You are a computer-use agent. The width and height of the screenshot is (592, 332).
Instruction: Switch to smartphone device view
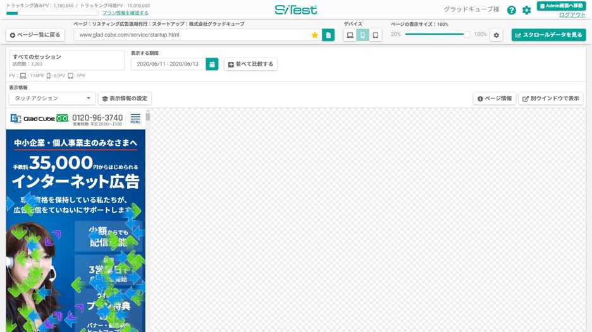(x=362, y=35)
